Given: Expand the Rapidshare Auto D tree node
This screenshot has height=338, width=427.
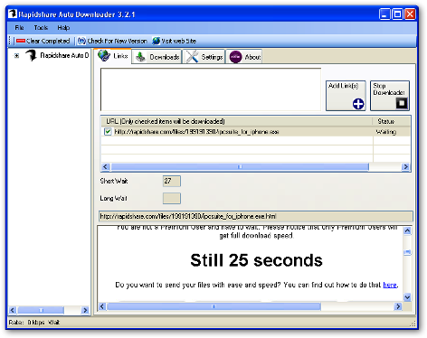Looking at the screenshot, I should pos(17,55).
